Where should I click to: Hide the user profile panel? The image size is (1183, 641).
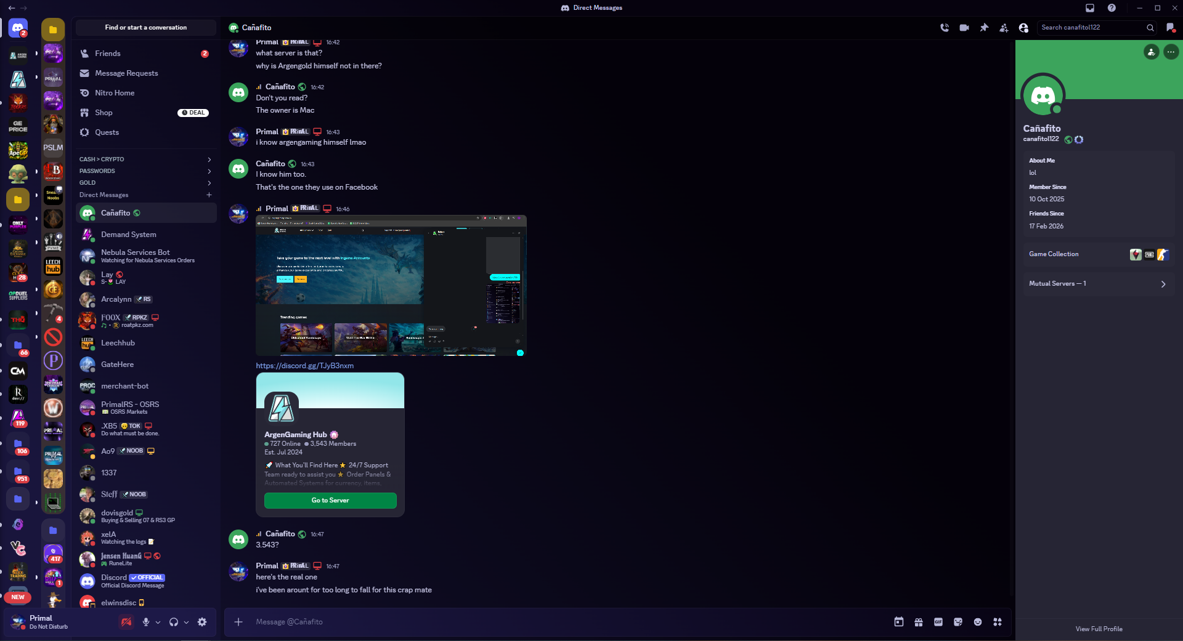coord(1023,28)
